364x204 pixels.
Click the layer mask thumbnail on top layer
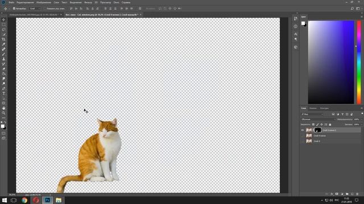tap(317, 130)
